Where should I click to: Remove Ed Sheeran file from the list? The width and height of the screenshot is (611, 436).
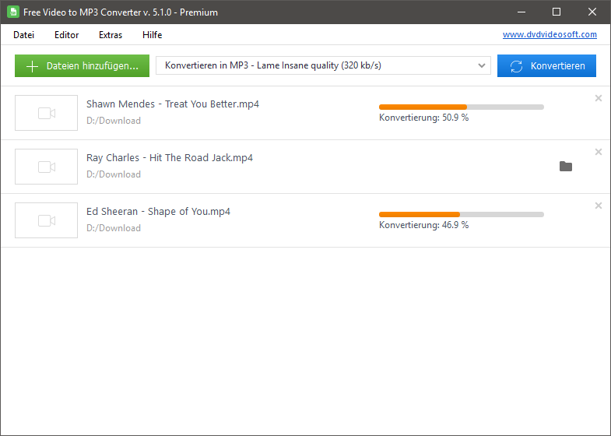(598, 206)
